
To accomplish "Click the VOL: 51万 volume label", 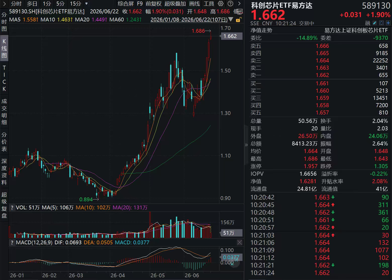I will (28, 208).
